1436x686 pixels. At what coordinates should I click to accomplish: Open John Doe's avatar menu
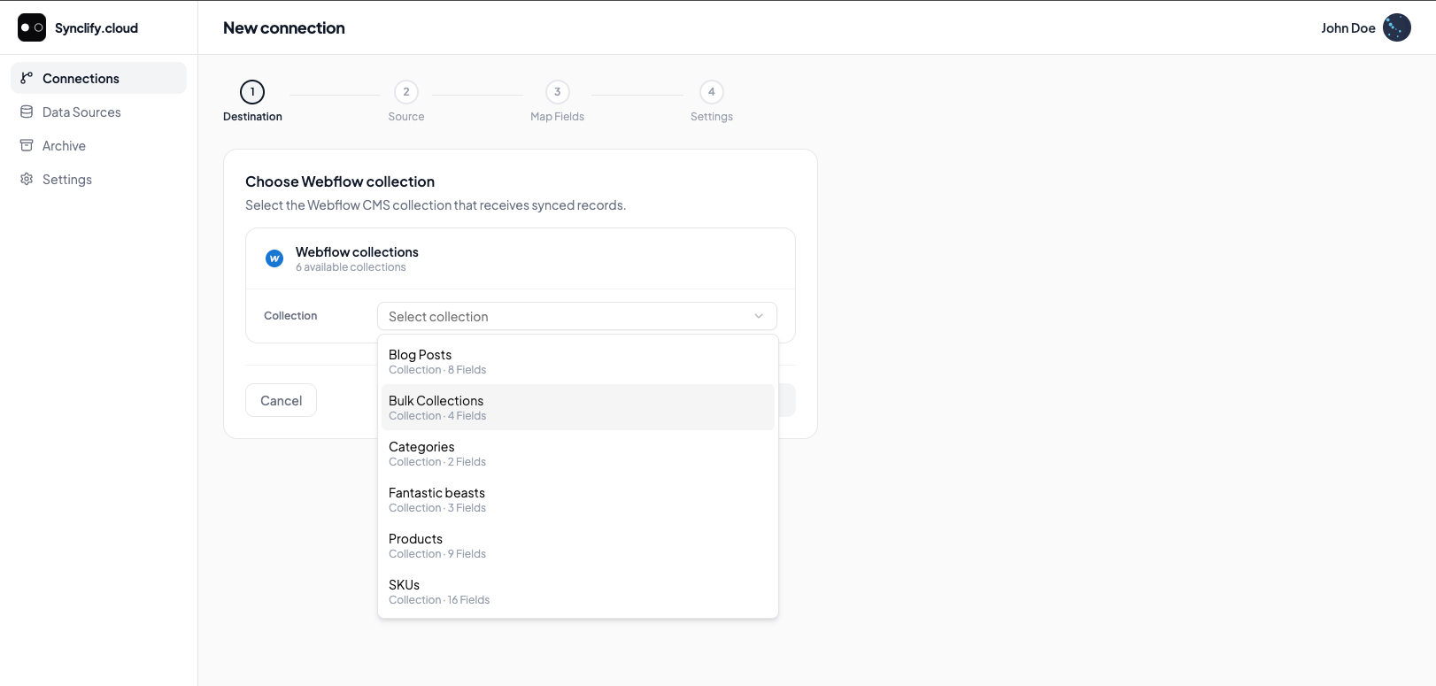[1397, 27]
